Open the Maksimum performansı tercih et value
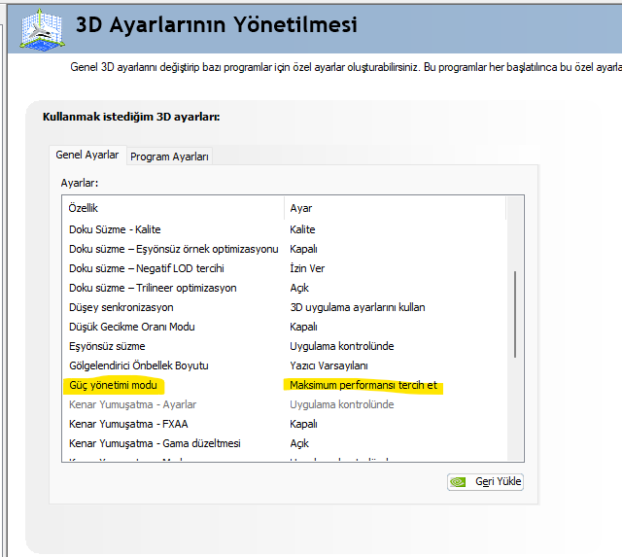Viewport: 622px width, 557px height. [x=363, y=385]
